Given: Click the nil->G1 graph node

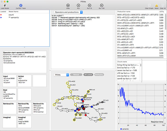Looking at the screenshot, I should [100, 119].
